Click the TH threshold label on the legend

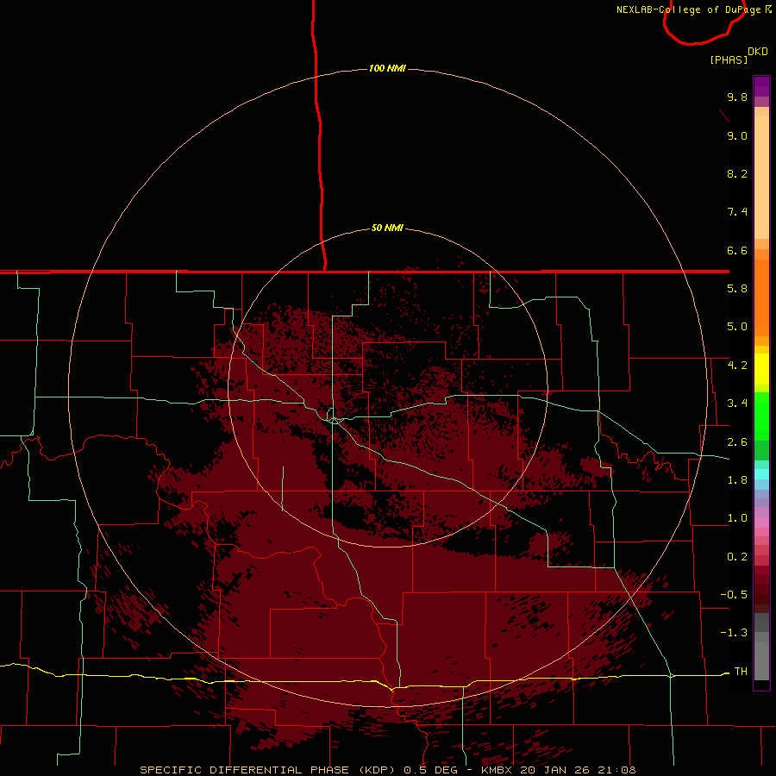point(741,671)
